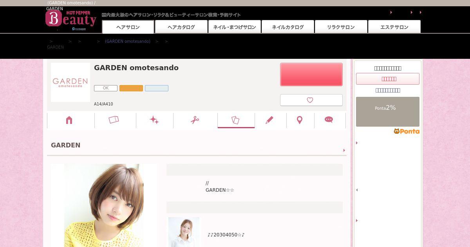Open the pencil blog tab
Viewport: 470px width, 247px height.
click(269, 120)
